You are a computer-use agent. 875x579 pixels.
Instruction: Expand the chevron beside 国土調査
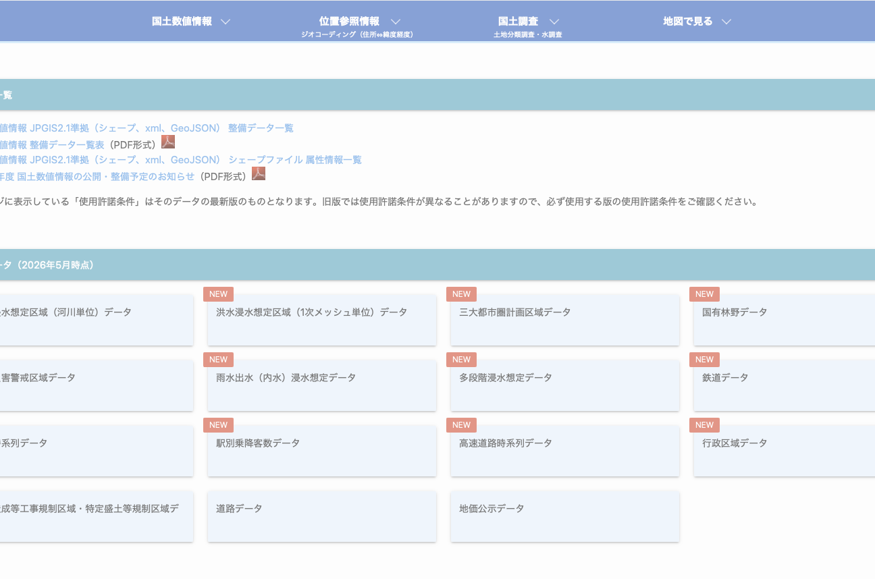pyautogui.click(x=554, y=22)
